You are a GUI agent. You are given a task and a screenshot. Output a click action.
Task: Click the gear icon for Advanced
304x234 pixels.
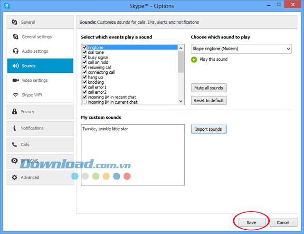[15, 177]
